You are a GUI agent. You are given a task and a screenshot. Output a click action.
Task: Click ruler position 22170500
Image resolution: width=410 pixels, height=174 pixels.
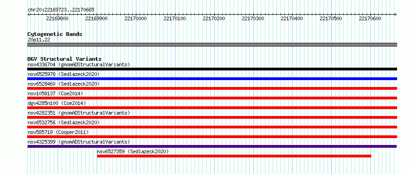pyautogui.click(x=331, y=18)
